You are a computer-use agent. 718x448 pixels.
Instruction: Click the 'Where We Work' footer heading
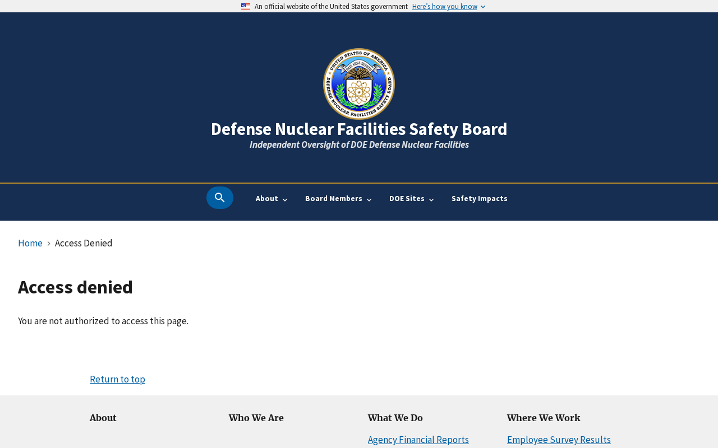544,418
